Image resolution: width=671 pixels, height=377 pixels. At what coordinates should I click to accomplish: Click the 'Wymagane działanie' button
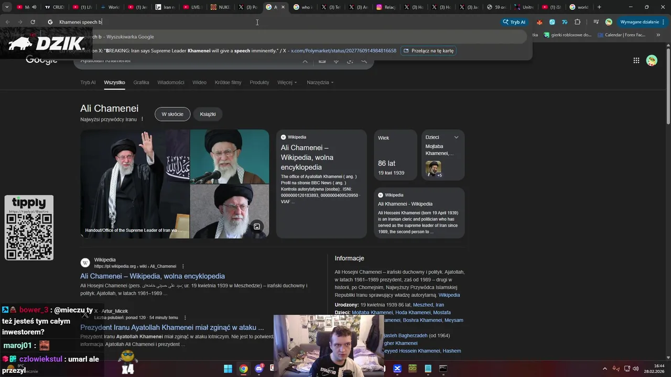click(640, 22)
